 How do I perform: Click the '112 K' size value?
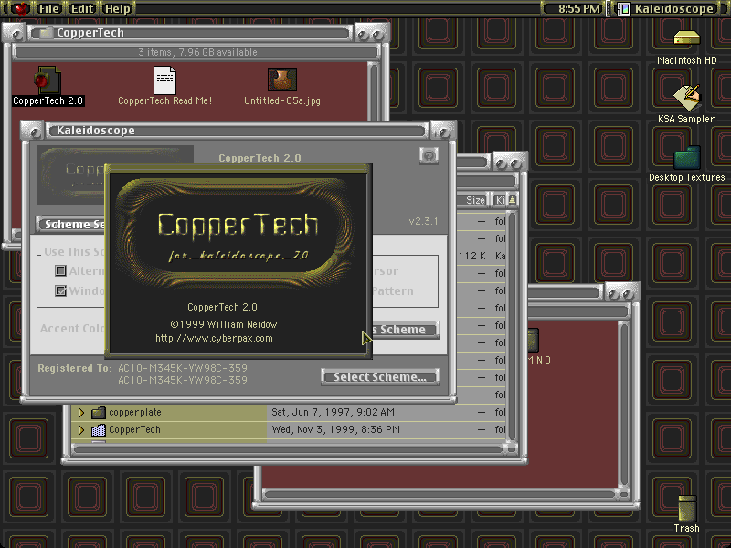pos(472,256)
